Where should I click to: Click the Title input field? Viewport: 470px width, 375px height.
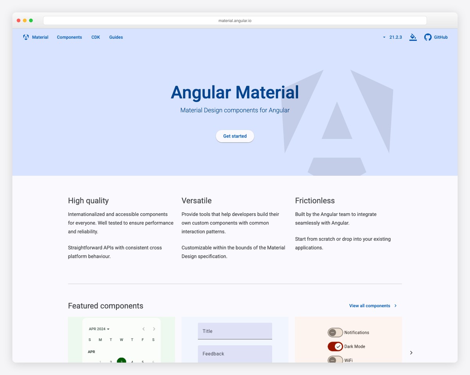[235, 331]
